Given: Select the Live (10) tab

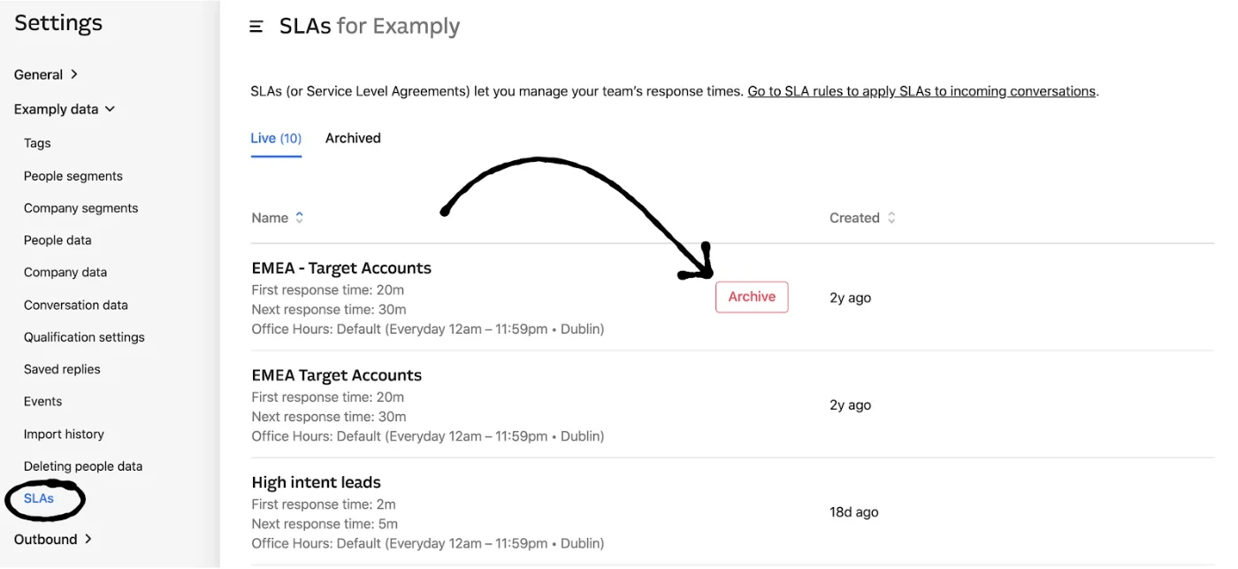Looking at the screenshot, I should tap(276, 138).
